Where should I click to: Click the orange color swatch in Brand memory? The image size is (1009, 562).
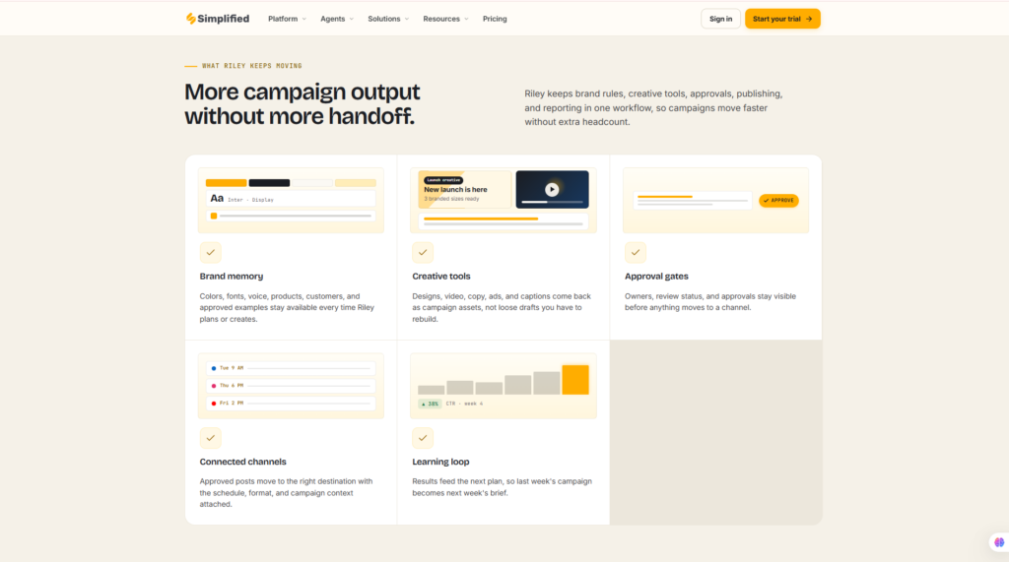[226, 183]
